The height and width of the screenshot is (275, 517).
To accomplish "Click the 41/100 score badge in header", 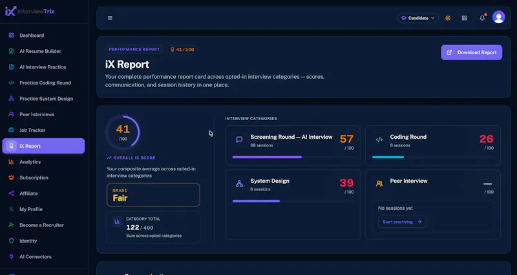I will (182, 50).
